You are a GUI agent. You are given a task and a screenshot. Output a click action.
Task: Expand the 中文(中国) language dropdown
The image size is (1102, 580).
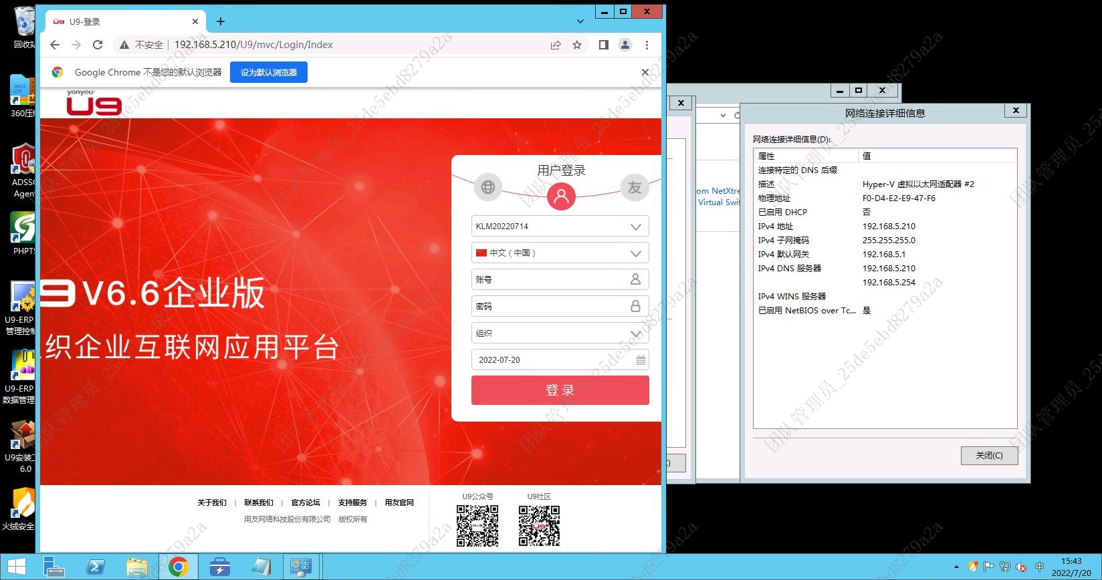635,253
